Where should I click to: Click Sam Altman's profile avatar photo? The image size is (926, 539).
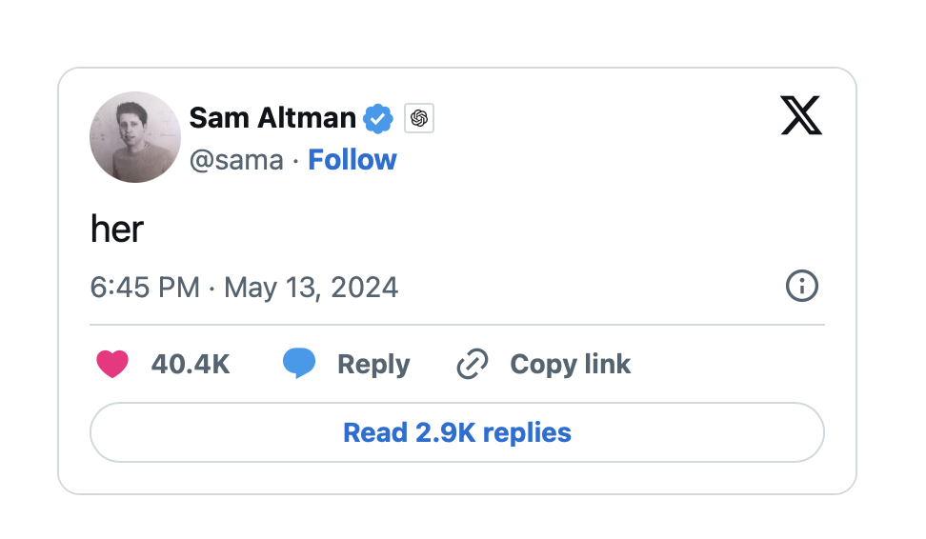[135, 137]
